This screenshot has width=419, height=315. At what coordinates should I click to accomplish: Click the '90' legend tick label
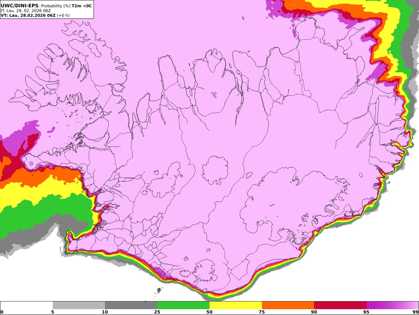[314, 312]
